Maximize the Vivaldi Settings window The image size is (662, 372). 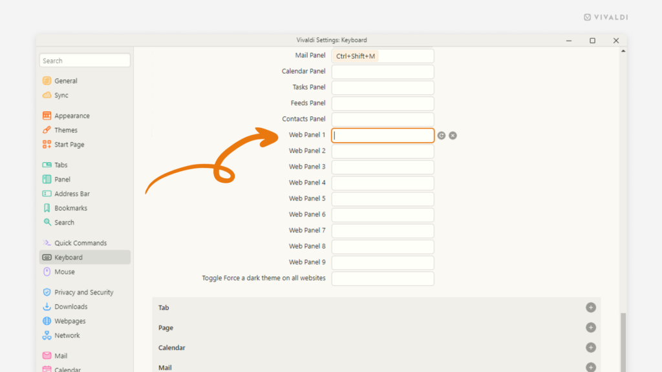coord(592,41)
